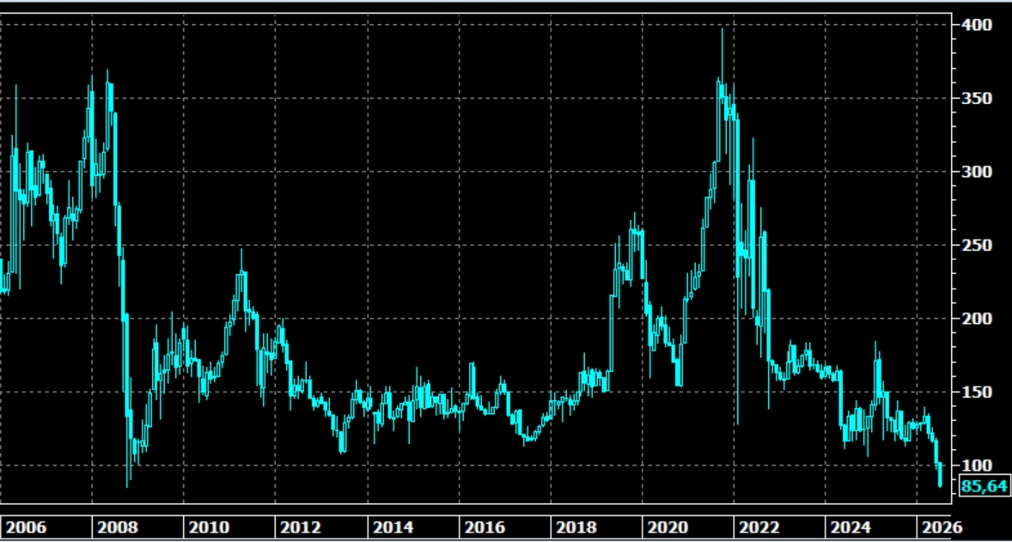This screenshot has height=542, width=1012.
Task: Select the 250 value on the price axis
Action: point(974,245)
